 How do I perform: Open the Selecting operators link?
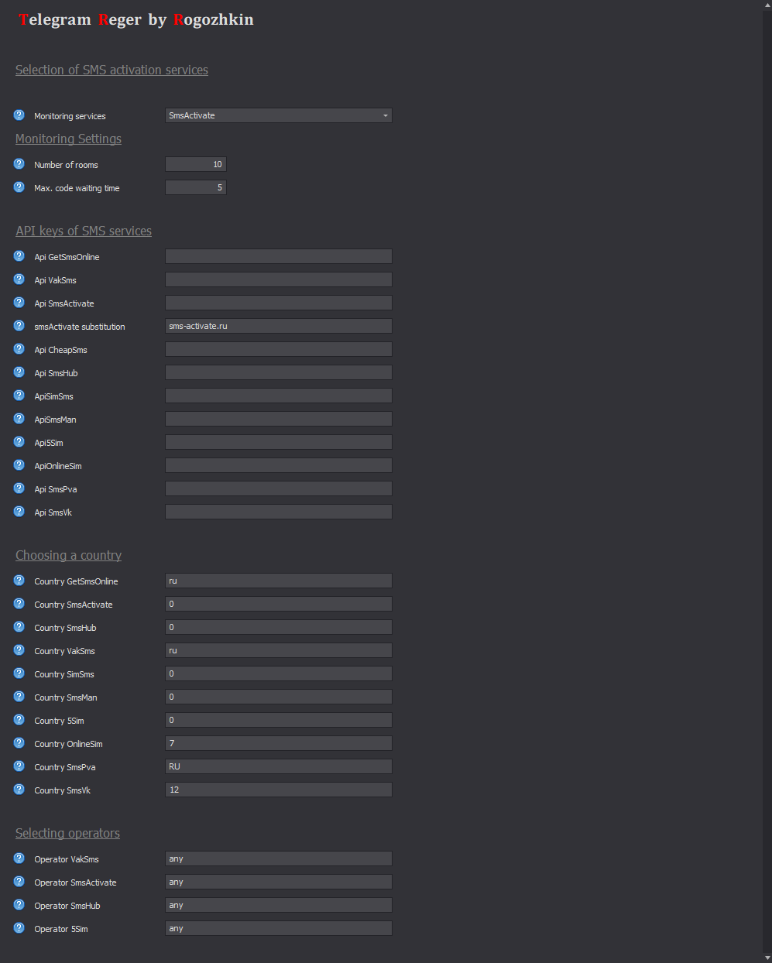67,833
